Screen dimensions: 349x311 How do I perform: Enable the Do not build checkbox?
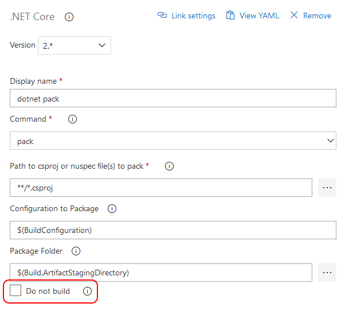(x=15, y=291)
